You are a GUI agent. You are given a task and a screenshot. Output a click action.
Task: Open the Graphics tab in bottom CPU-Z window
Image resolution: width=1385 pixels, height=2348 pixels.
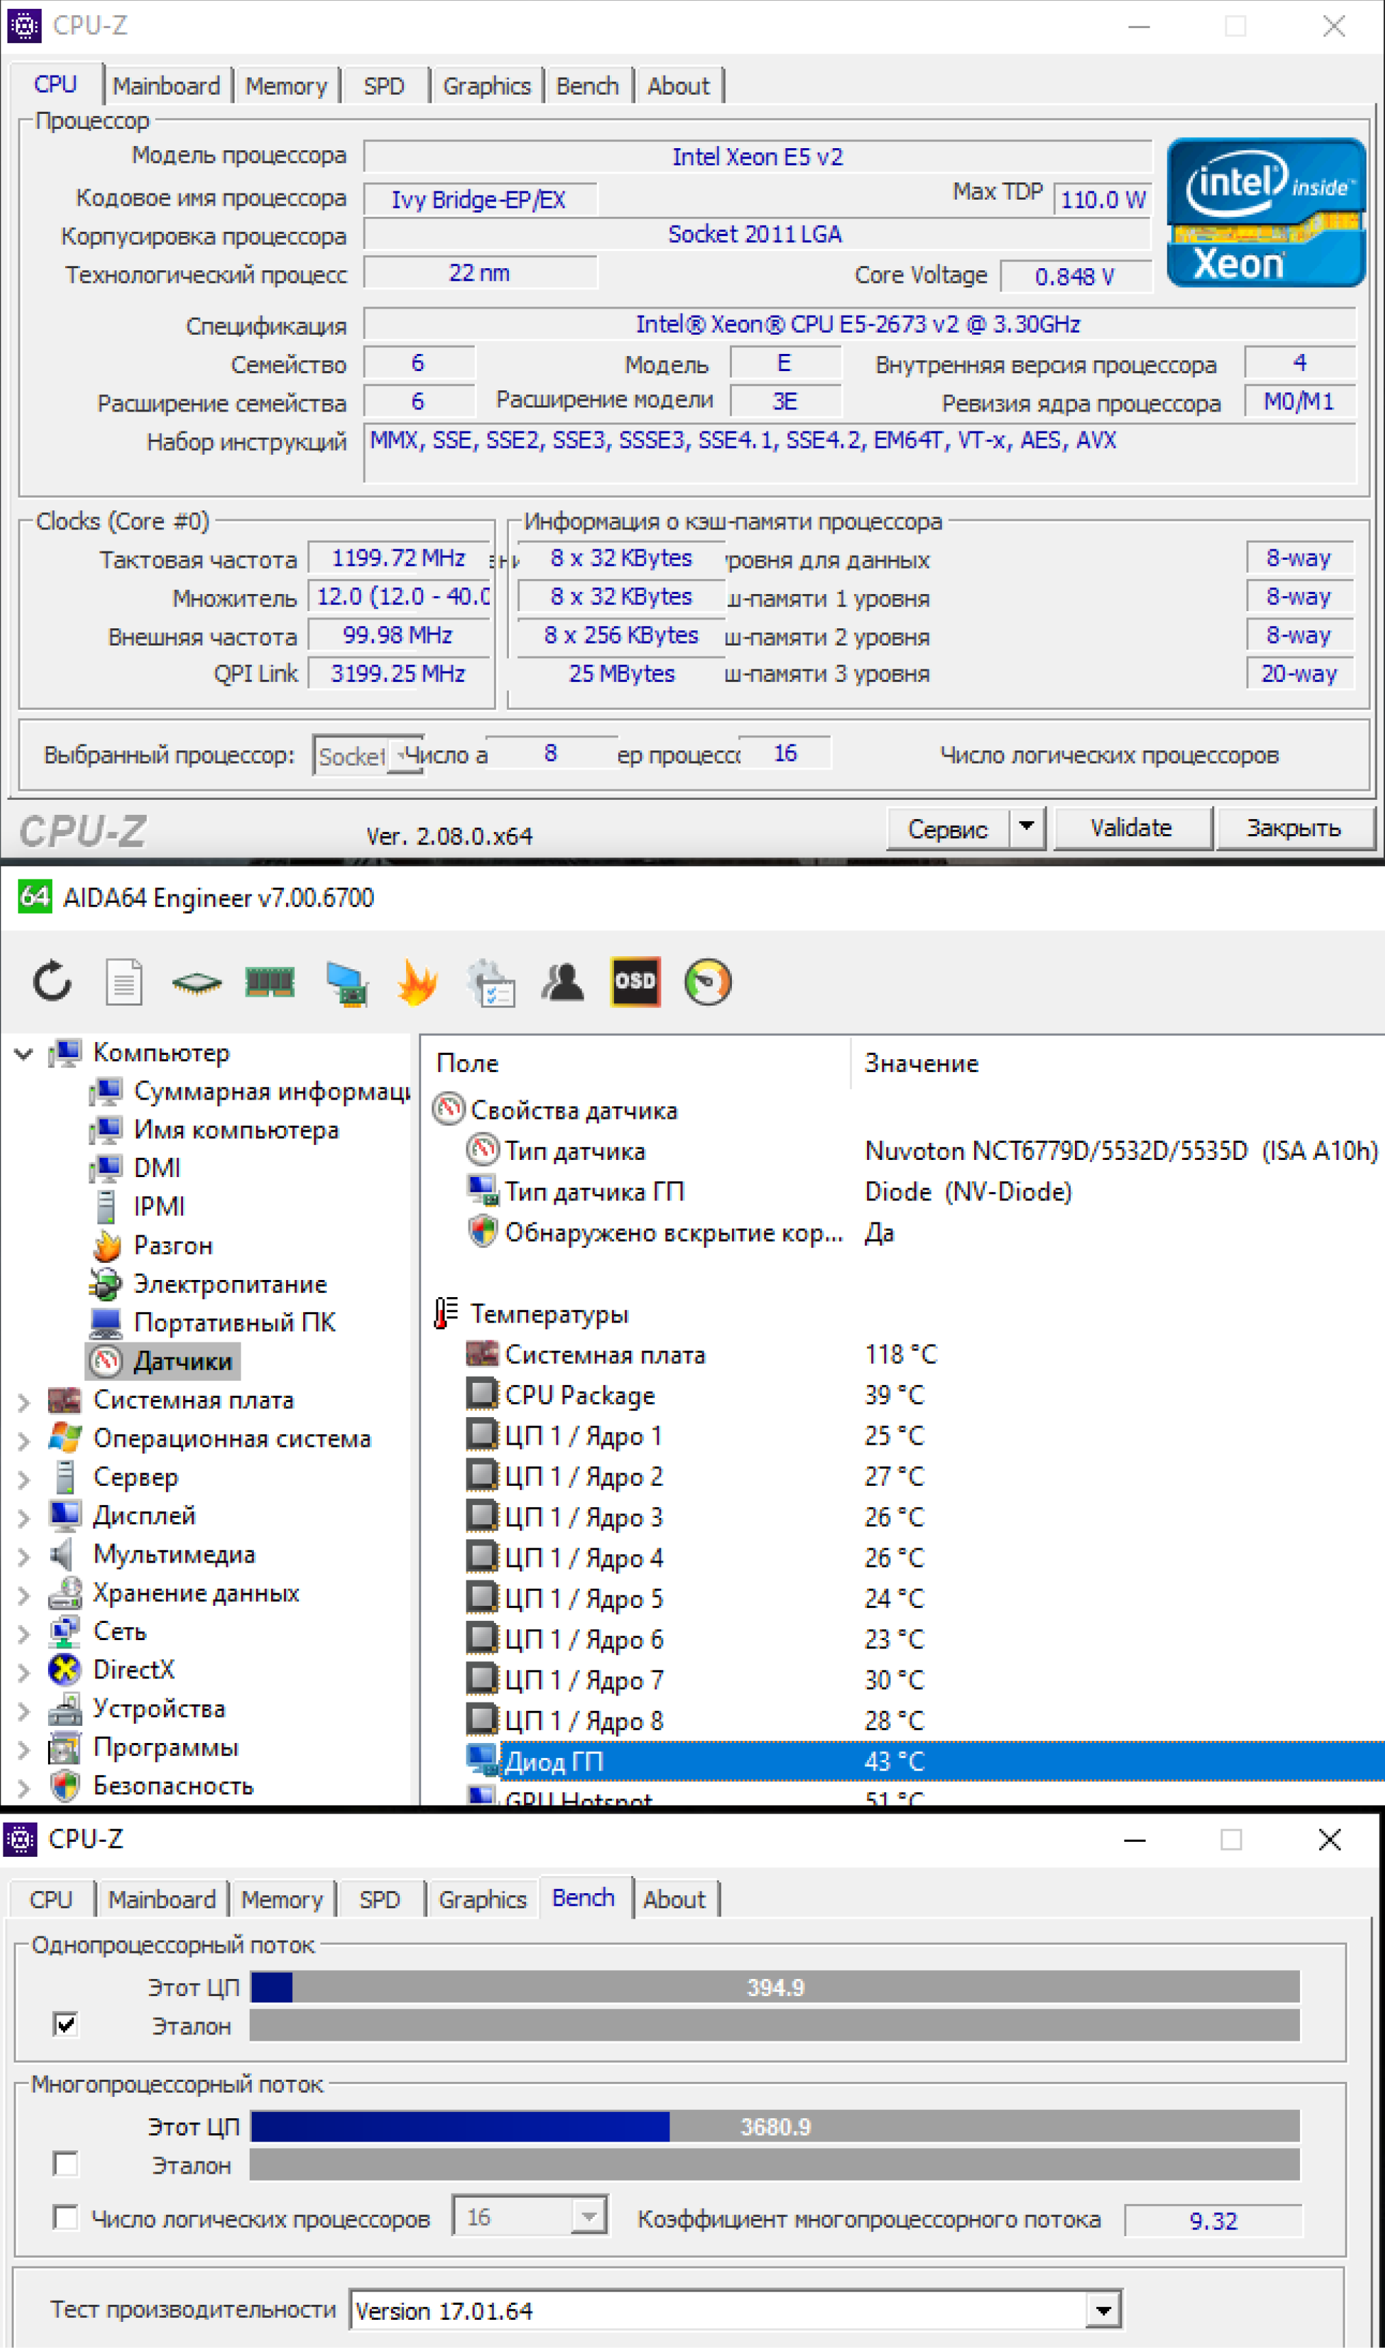click(482, 1899)
